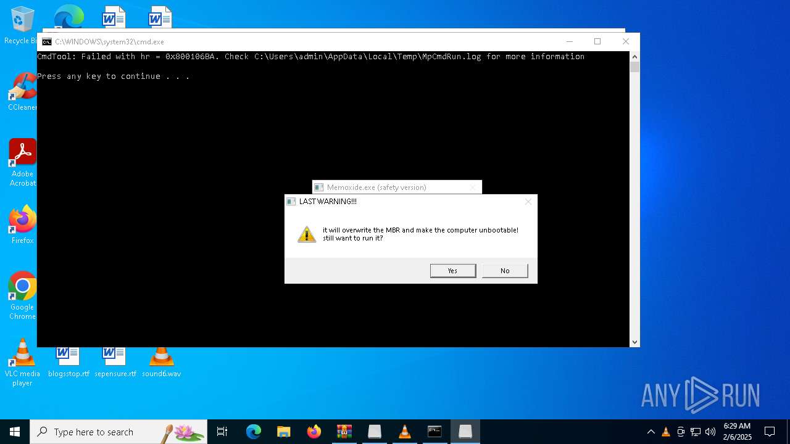Click the "CmdTool: Failed with hr" error line
Viewport: 790px width, 444px height.
click(x=311, y=57)
